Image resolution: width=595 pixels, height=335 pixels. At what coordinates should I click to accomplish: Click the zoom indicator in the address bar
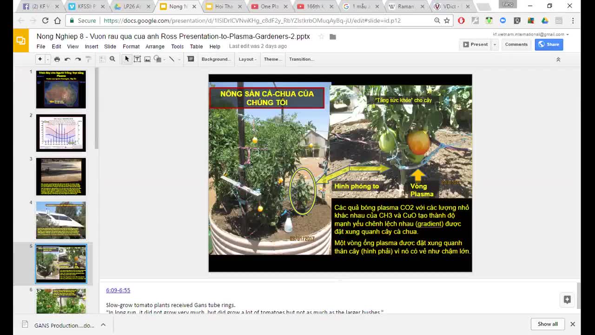(x=437, y=20)
